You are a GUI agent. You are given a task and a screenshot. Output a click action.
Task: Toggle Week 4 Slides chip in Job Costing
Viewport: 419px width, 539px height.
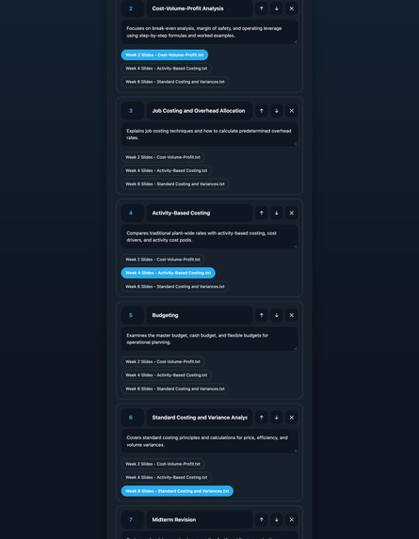(166, 170)
